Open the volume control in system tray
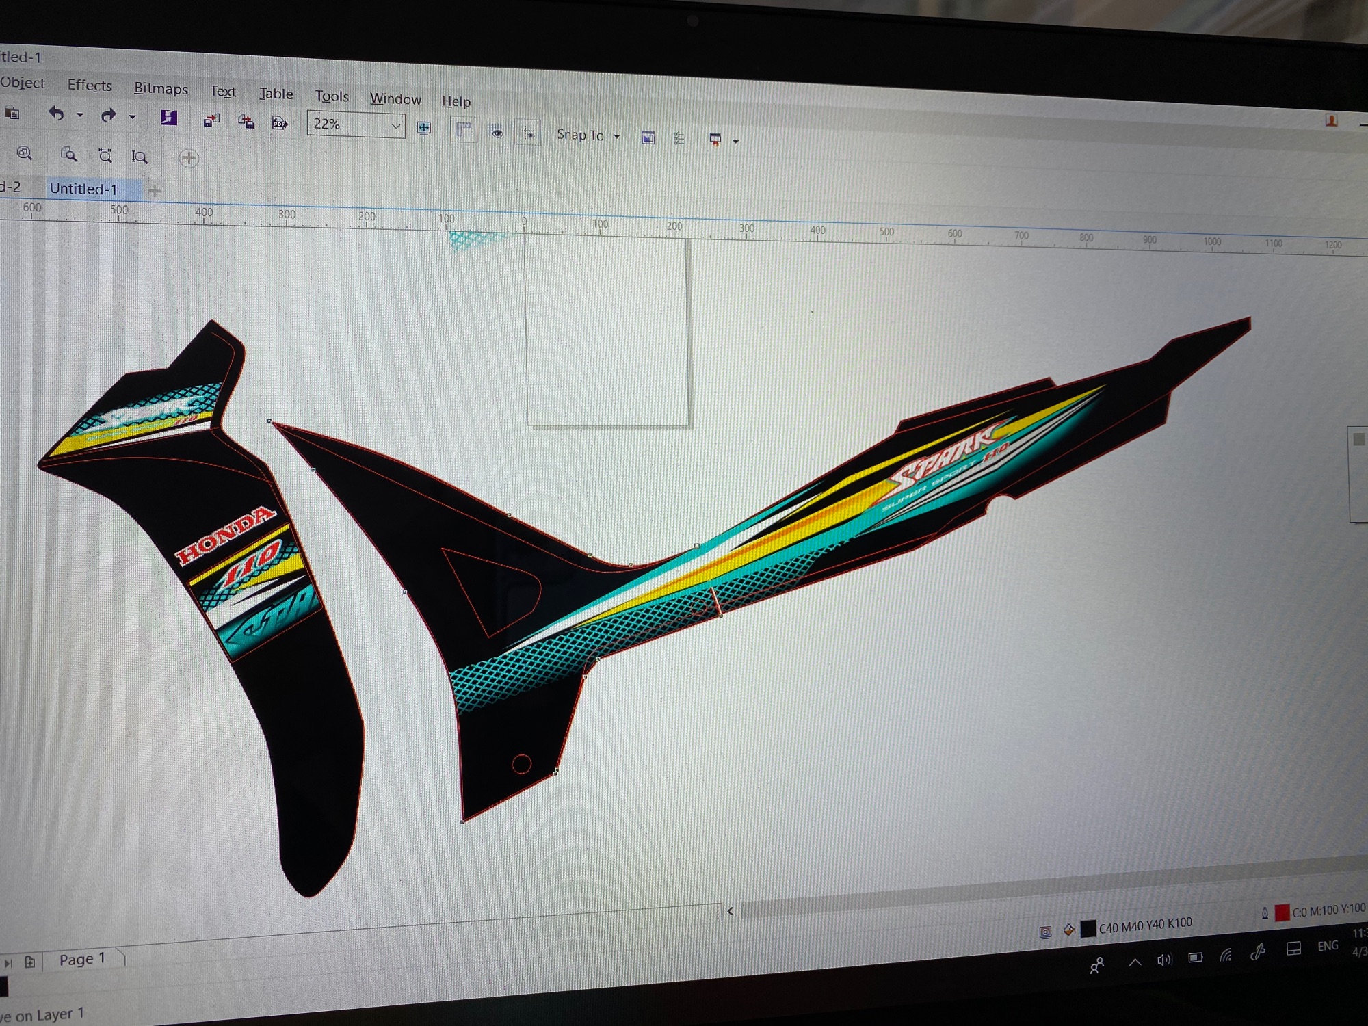This screenshot has height=1026, width=1368. 1163,960
